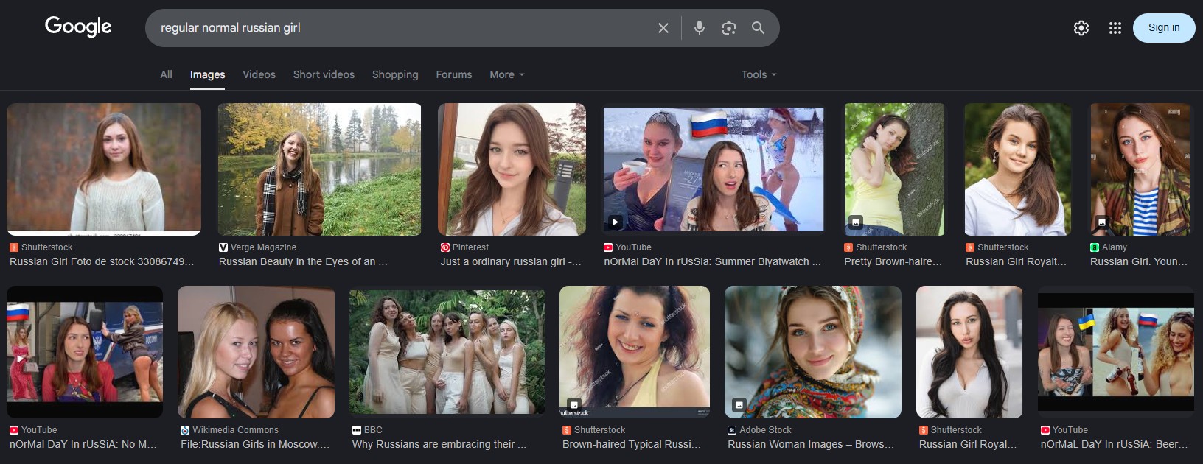The image size is (1203, 464).
Task: Click YouTube favicon beside Summer Blyatwatch result
Action: pos(608,247)
